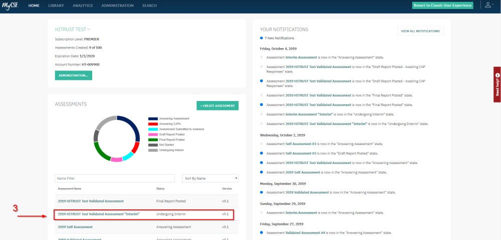Image resolution: width=501 pixels, height=240 pixels.
Task: Click Subscription Level PREMIER text
Action: tap(77, 39)
